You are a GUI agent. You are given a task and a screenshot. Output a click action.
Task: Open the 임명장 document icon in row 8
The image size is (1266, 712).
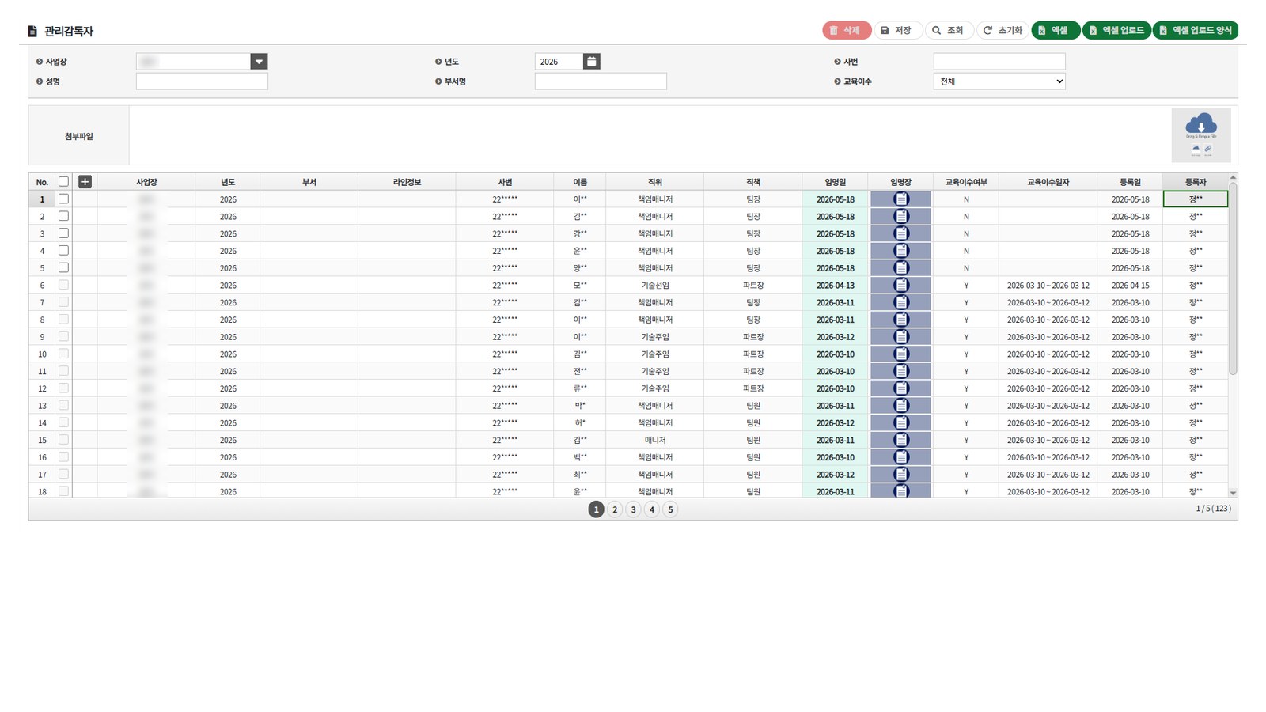[900, 320]
